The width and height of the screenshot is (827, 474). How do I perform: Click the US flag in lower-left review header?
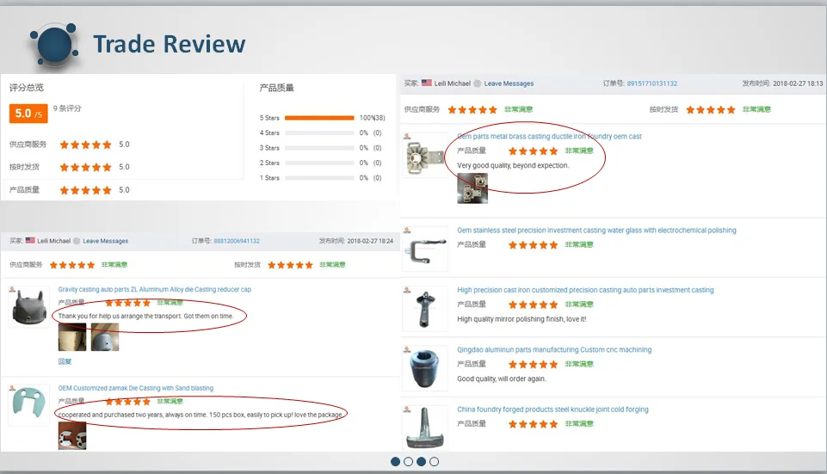pyautogui.click(x=30, y=240)
